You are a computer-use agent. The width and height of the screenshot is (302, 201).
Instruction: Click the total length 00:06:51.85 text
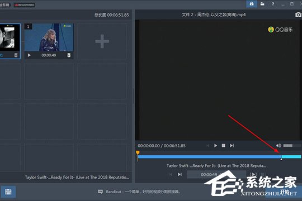(111, 15)
